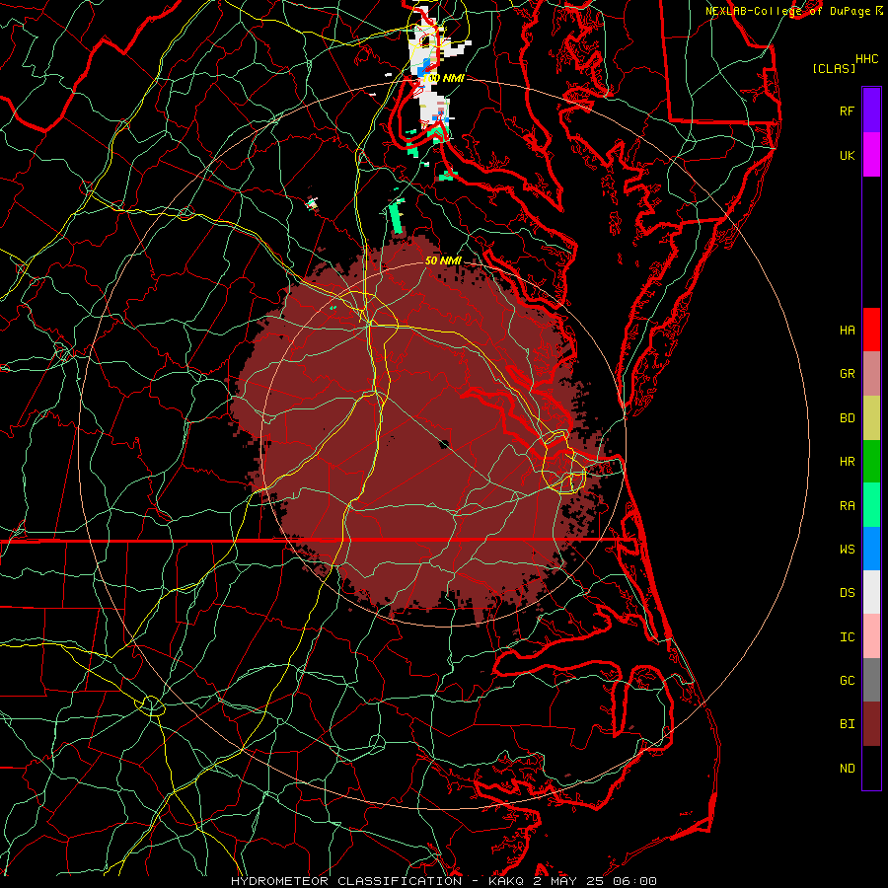Click the HR dark green legend swatch
Screen dimensions: 888x888
[x=871, y=462]
